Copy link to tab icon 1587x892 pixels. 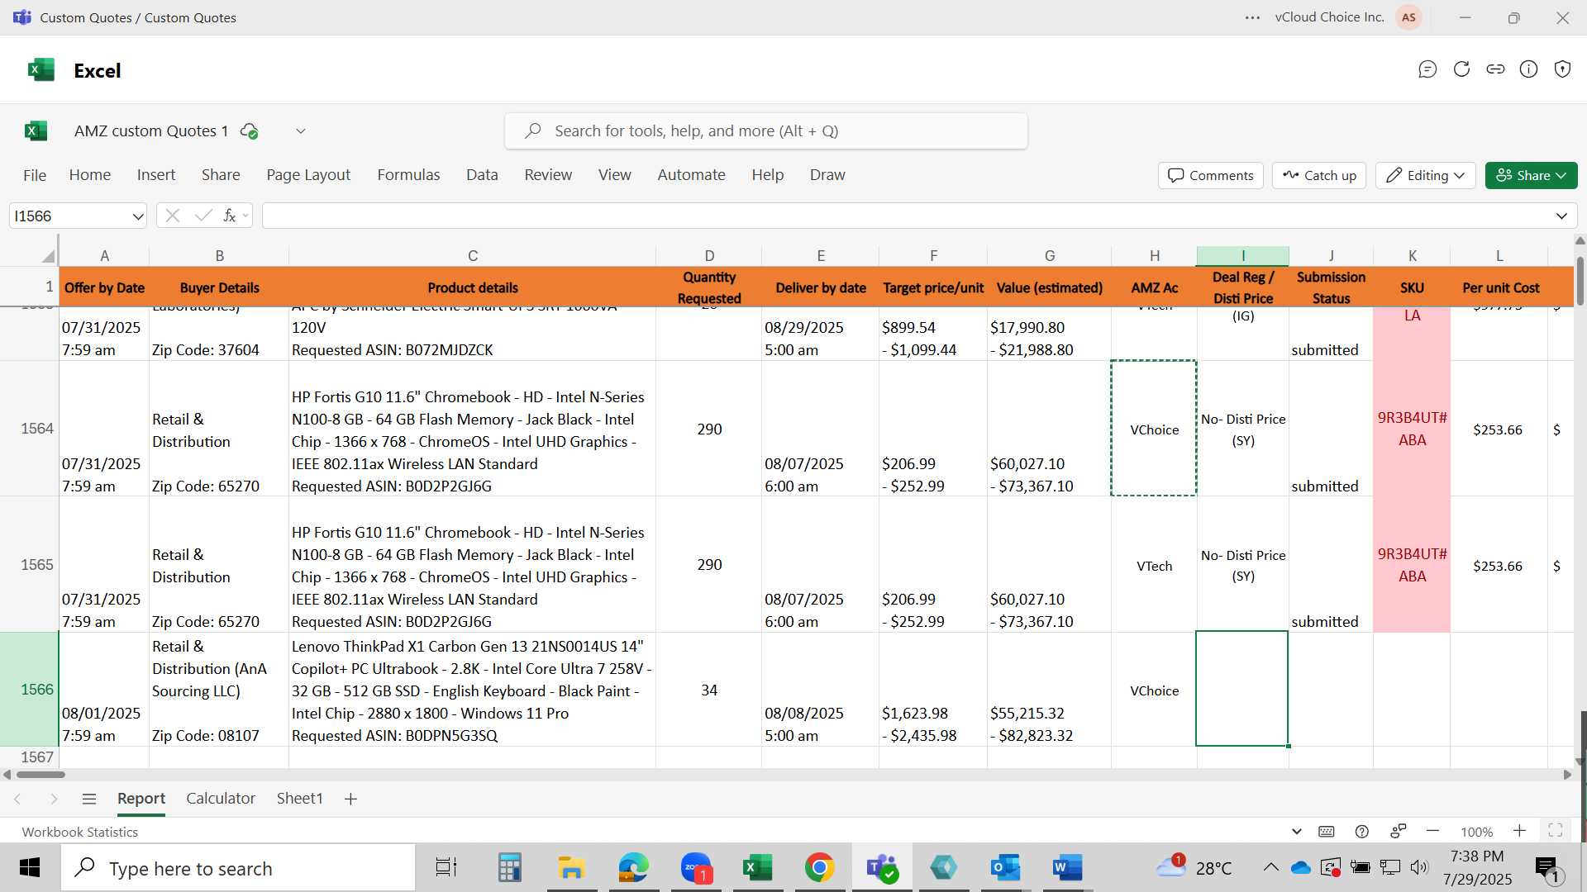pos(1495,69)
